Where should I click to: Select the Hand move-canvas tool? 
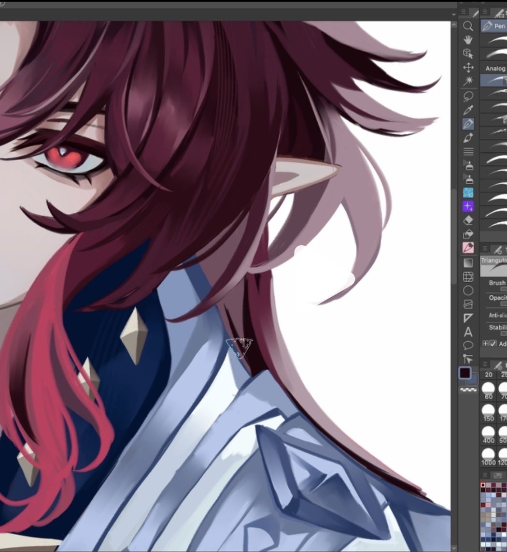point(468,40)
